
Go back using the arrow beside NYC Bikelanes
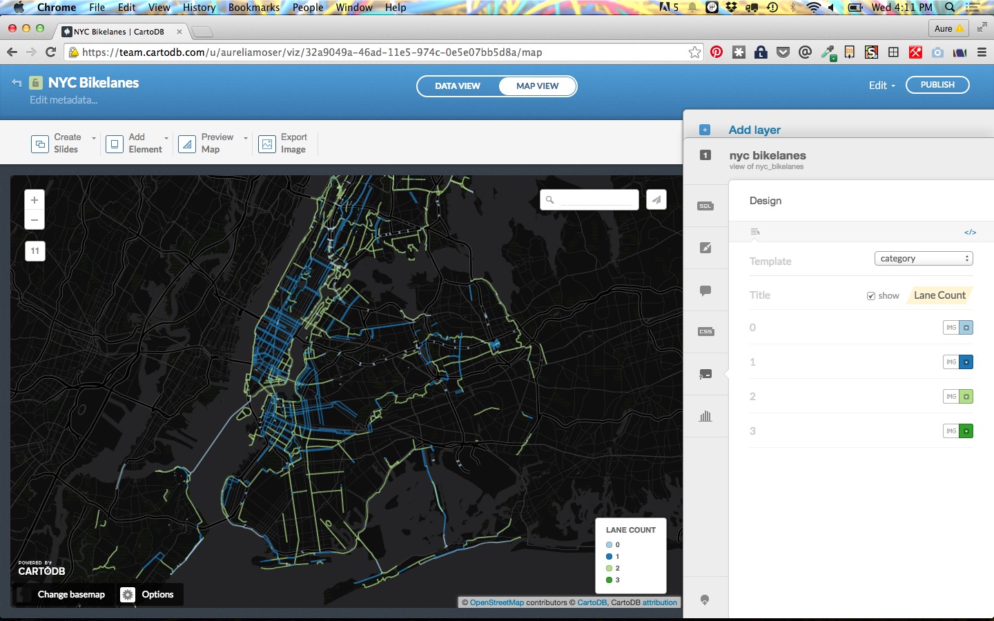(x=17, y=83)
